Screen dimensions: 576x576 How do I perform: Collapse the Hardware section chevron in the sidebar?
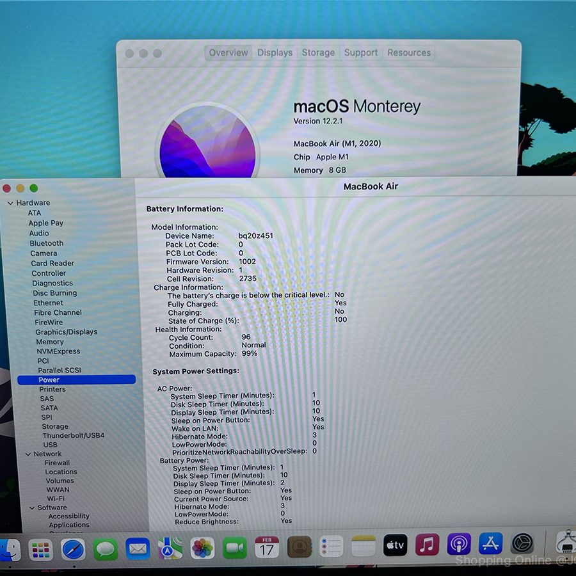point(10,203)
